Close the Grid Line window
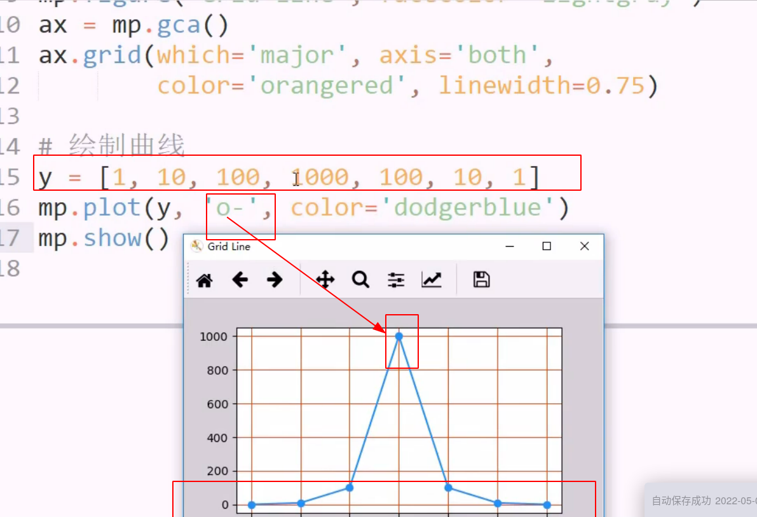Viewport: 757px width, 517px height. pos(584,247)
